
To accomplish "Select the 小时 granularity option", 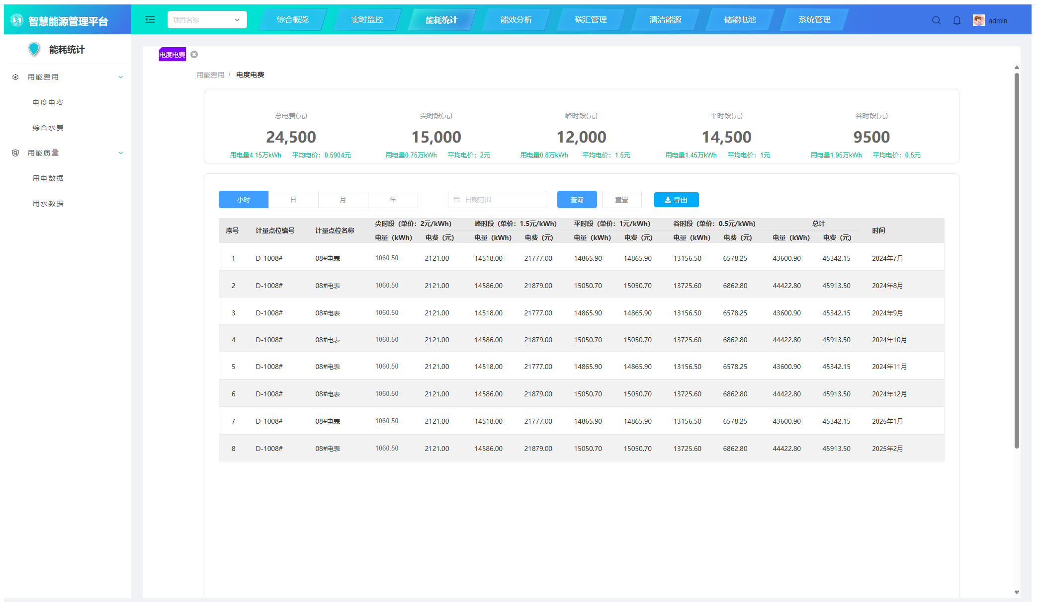I will 244,200.
